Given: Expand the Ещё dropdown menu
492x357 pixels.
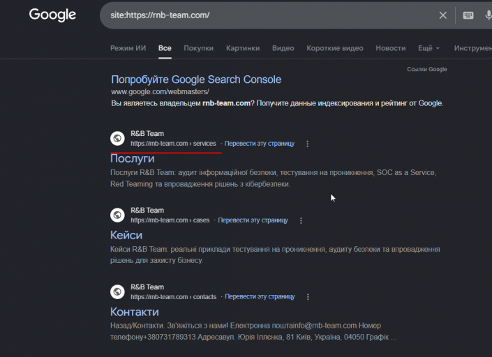Looking at the screenshot, I should [428, 48].
